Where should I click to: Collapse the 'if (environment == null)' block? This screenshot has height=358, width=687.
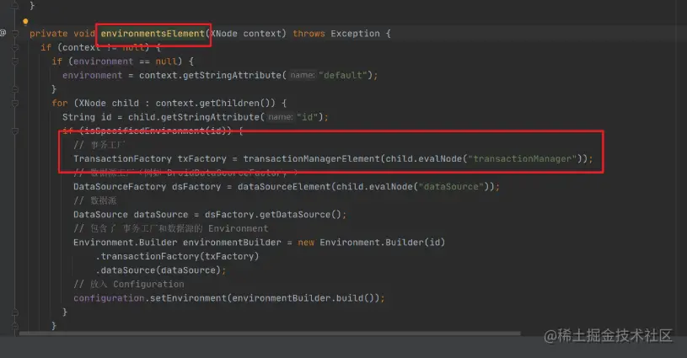coord(15,61)
